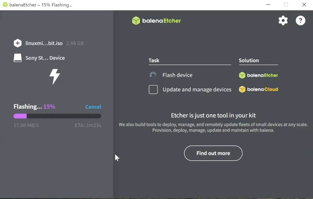The width and height of the screenshot is (313, 199).
Task: Select the linuxmi…bit.iso file name
Action: click(x=44, y=43)
